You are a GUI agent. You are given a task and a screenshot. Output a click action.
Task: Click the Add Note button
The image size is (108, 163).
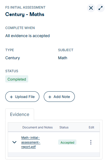(x=59, y=97)
